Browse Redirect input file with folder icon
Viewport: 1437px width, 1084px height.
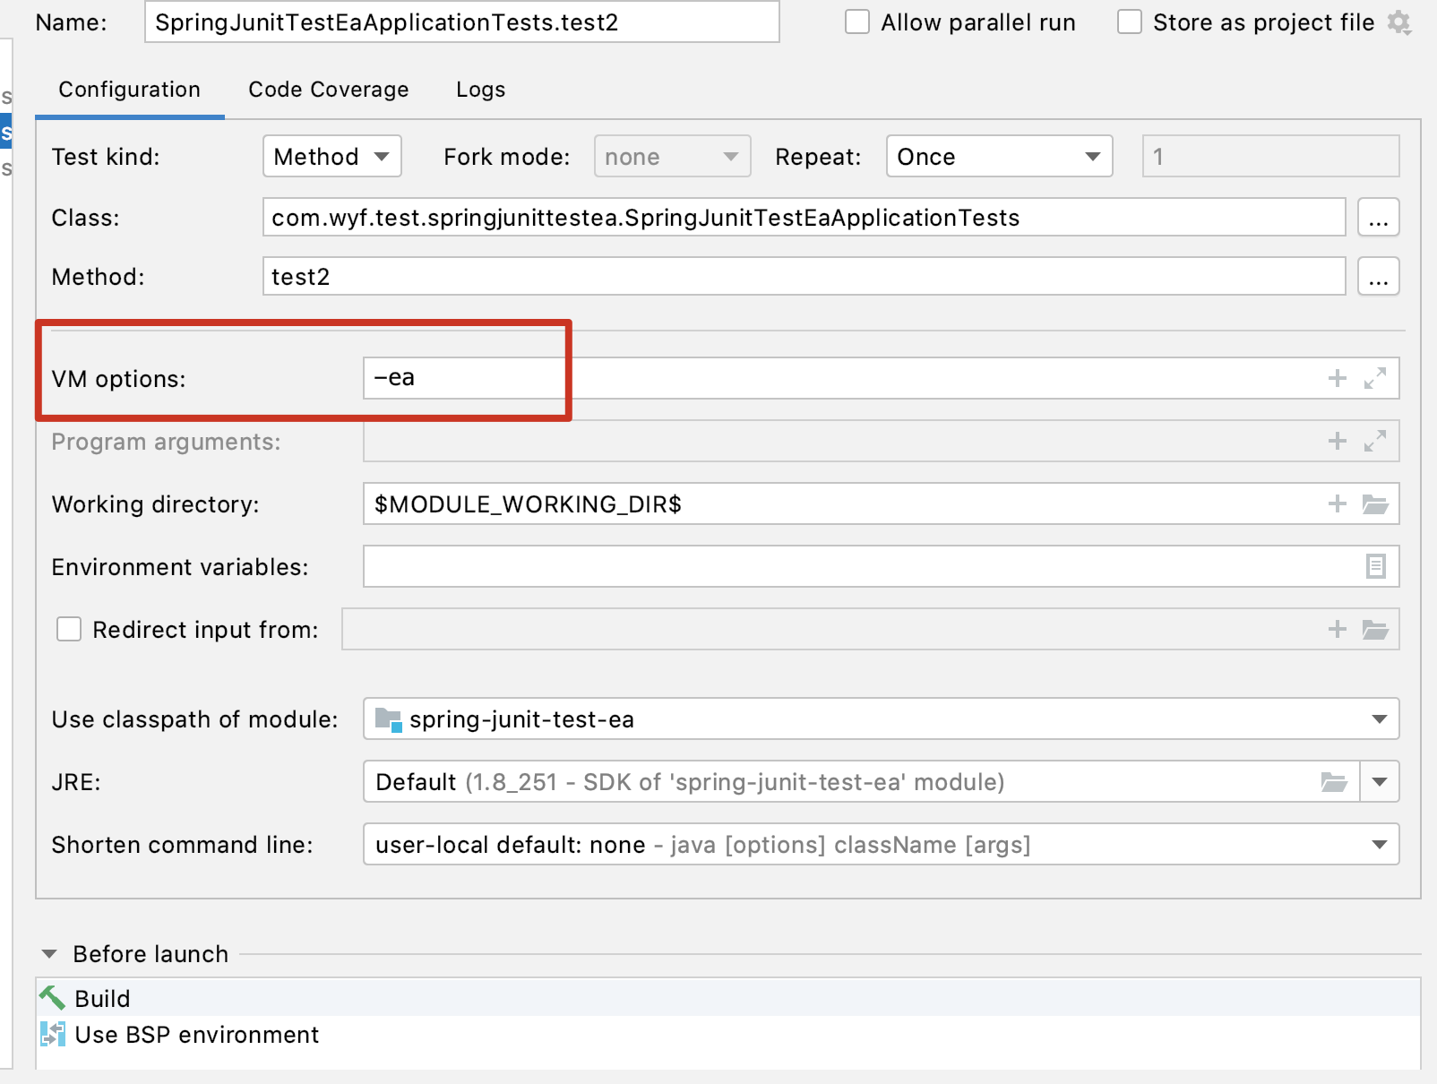(x=1375, y=629)
